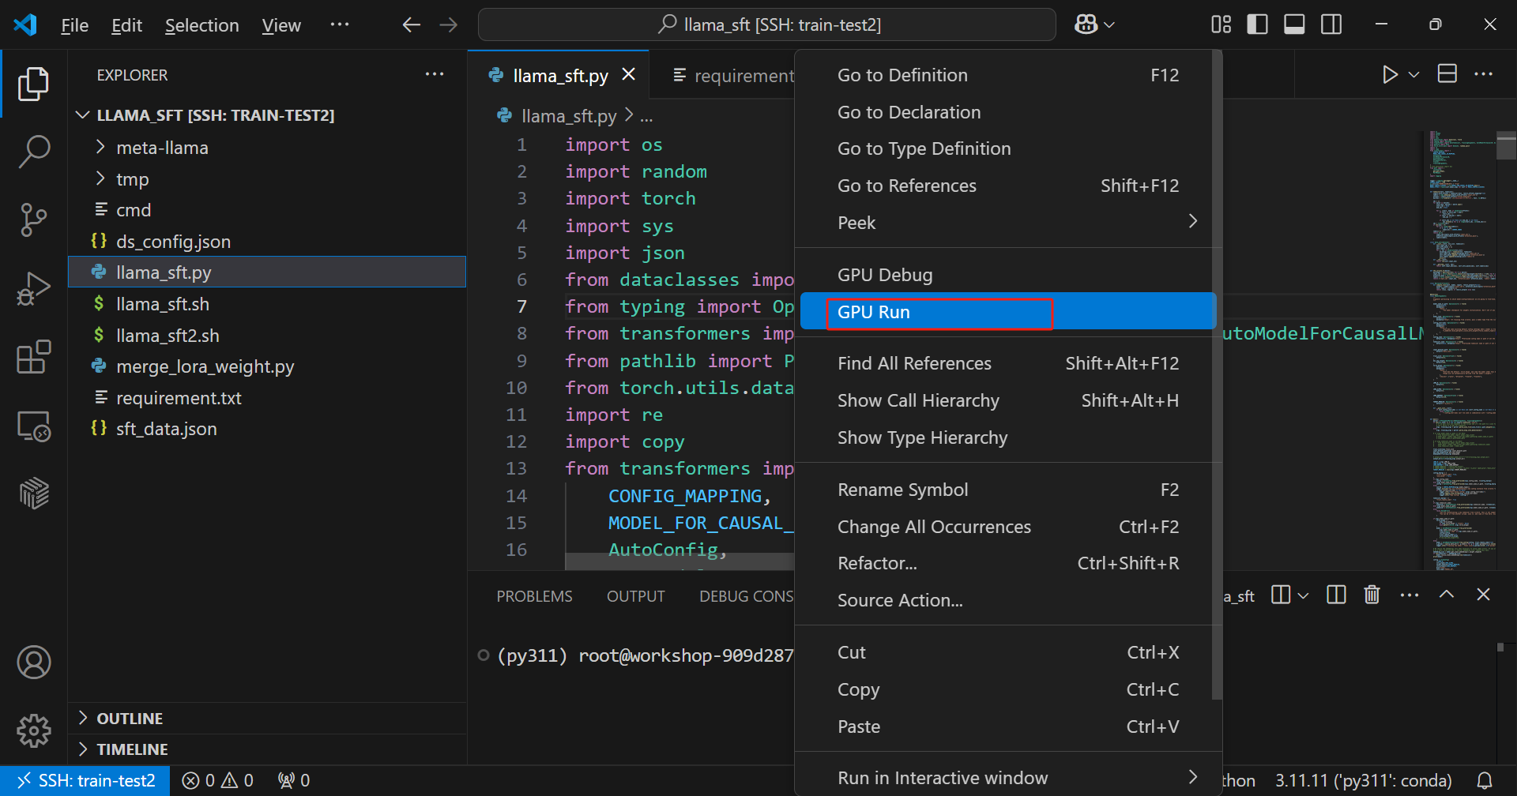Open the Remote Explorer view
The height and width of the screenshot is (796, 1517).
[34, 426]
